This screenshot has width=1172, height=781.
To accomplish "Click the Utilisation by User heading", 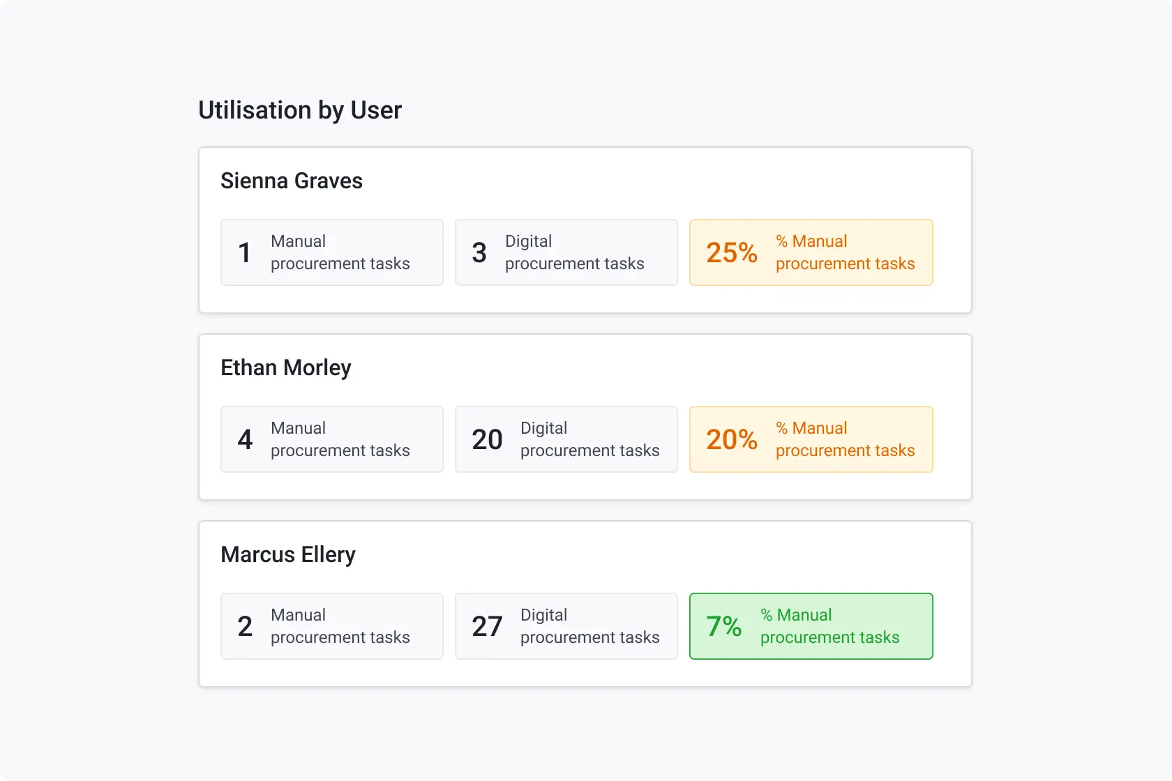I will 300,110.
